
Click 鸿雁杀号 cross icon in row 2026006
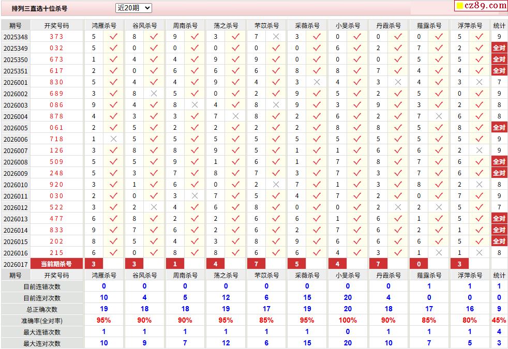point(113,139)
